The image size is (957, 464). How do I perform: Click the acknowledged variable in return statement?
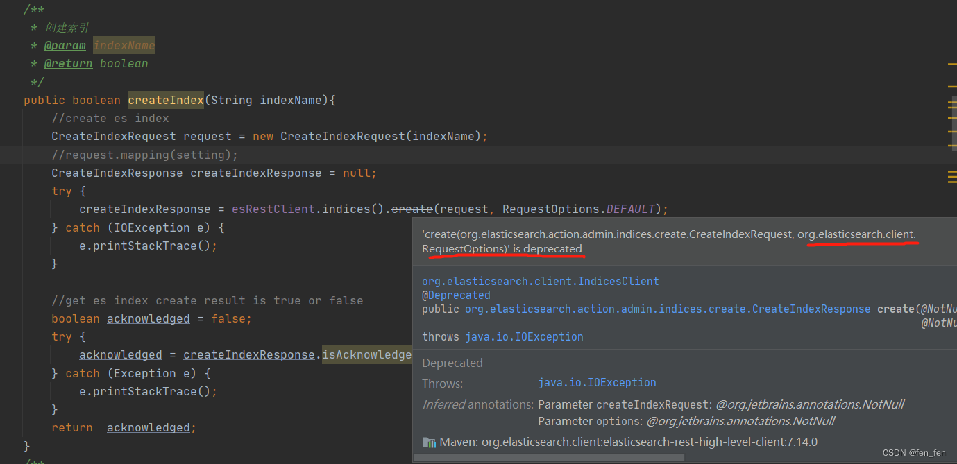click(x=148, y=427)
